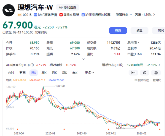Select the 日K chart tab
165x136 pixels.
pyautogui.click(x=34, y=73)
